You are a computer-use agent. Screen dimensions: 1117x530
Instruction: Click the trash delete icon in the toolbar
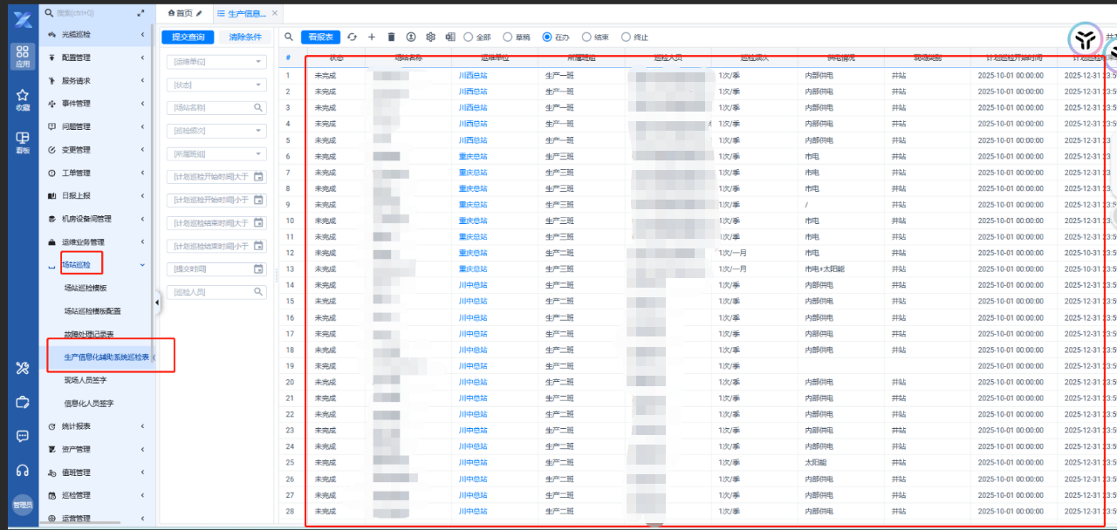(391, 37)
